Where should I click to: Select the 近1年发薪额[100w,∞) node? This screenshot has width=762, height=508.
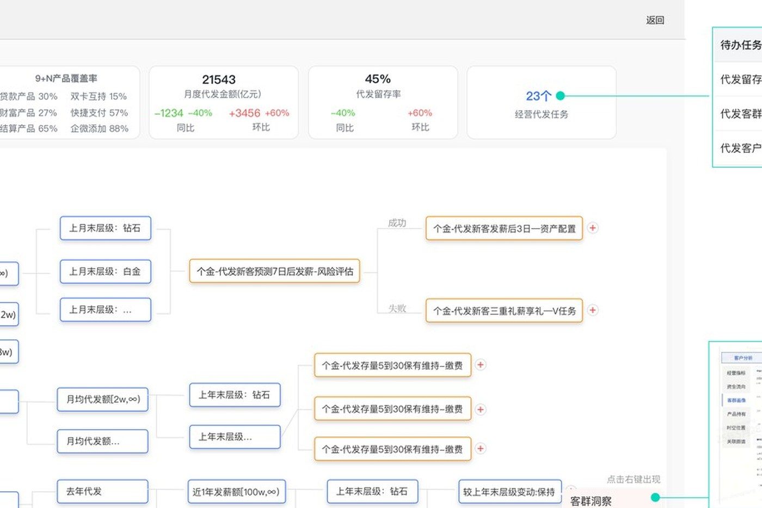(x=237, y=492)
